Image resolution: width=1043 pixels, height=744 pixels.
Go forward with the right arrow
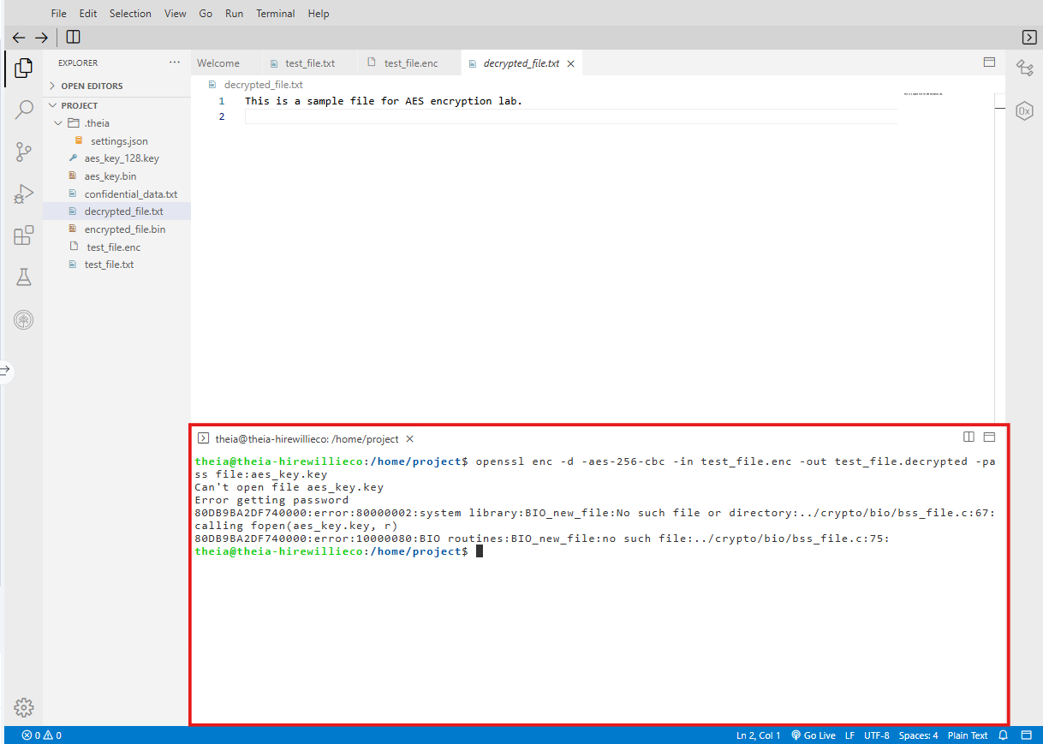coord(41,38)
